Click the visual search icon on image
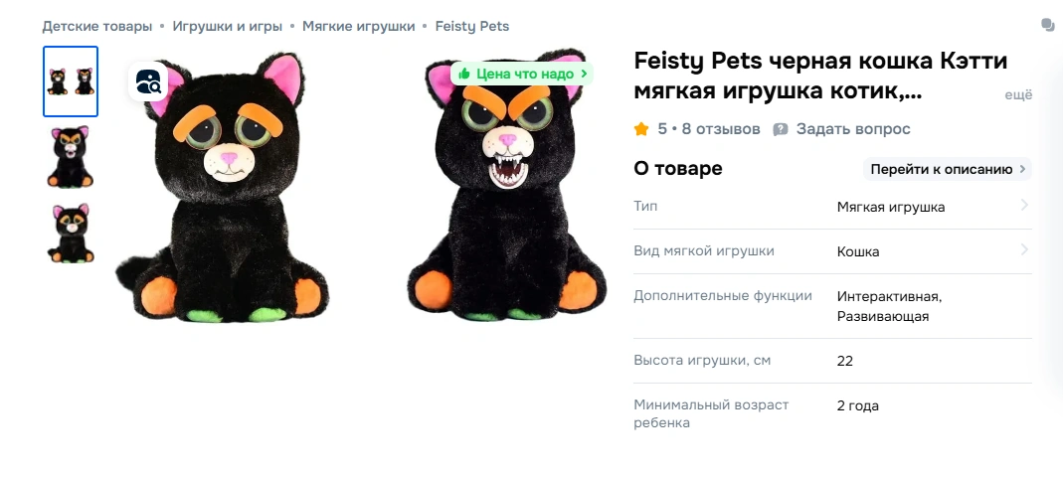The height and width of the screenshot is (477, 1063). (148, 81)
